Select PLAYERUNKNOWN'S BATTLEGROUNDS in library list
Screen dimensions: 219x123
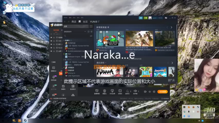click(79, 51)
